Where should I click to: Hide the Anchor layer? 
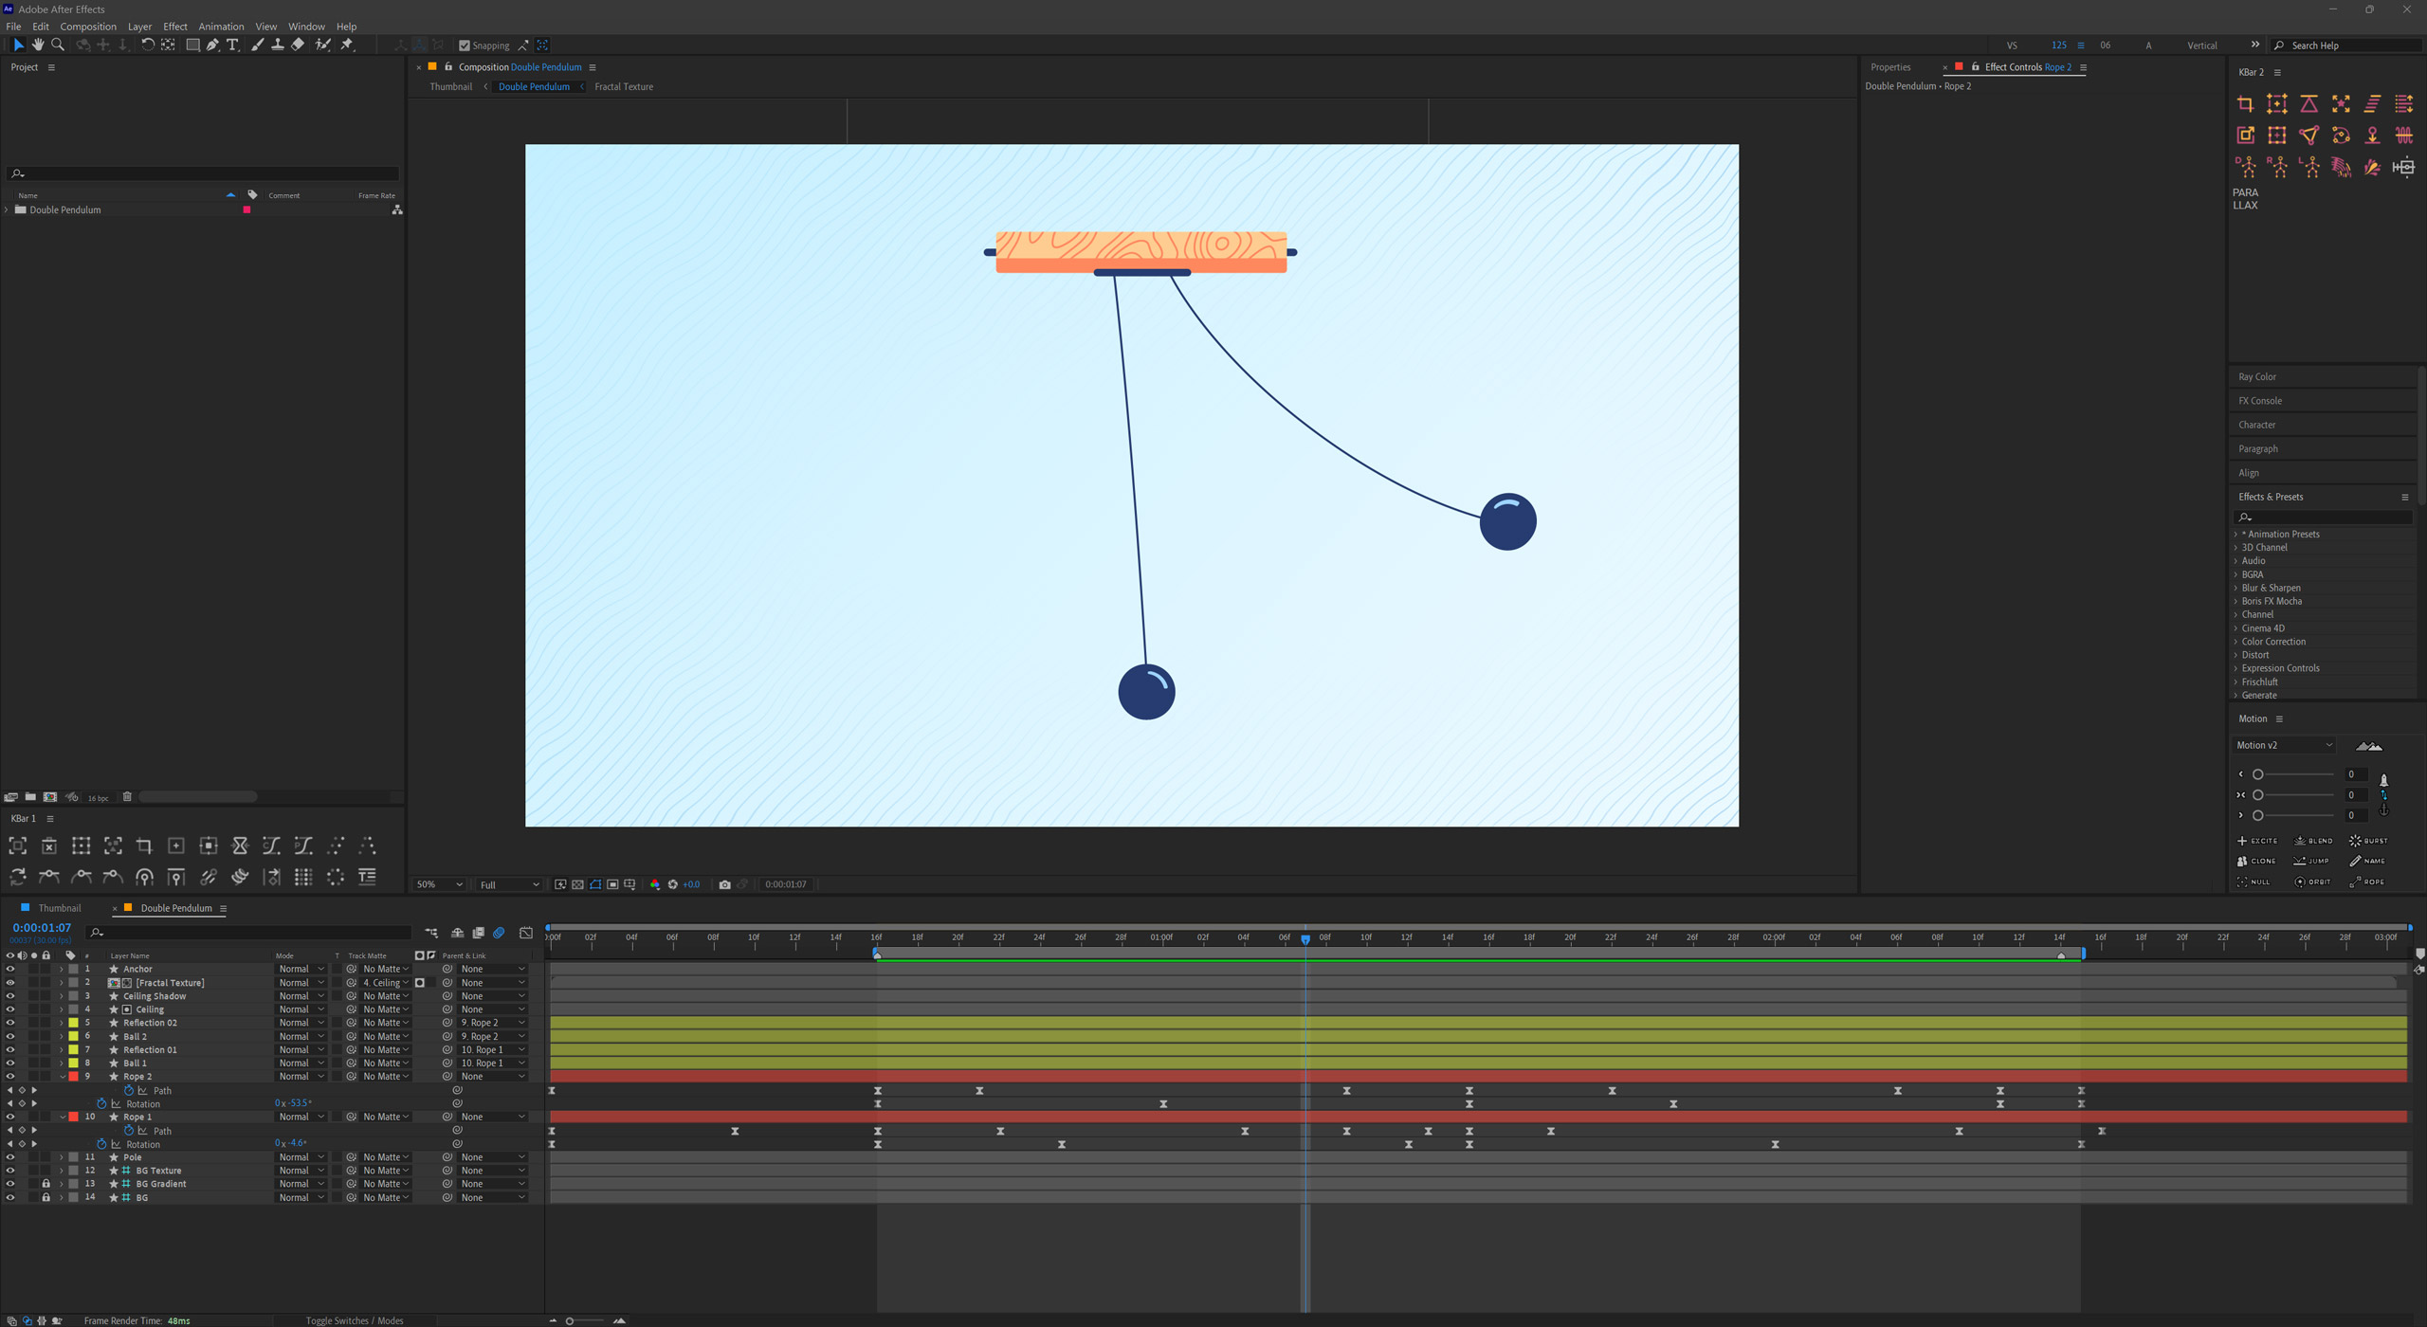point(9,969)
